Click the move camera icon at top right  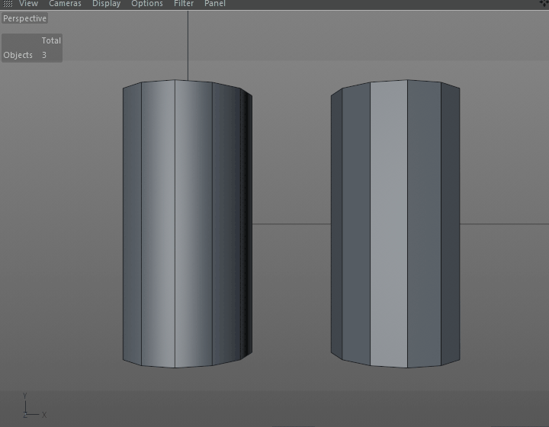click(x=544, y=4)
